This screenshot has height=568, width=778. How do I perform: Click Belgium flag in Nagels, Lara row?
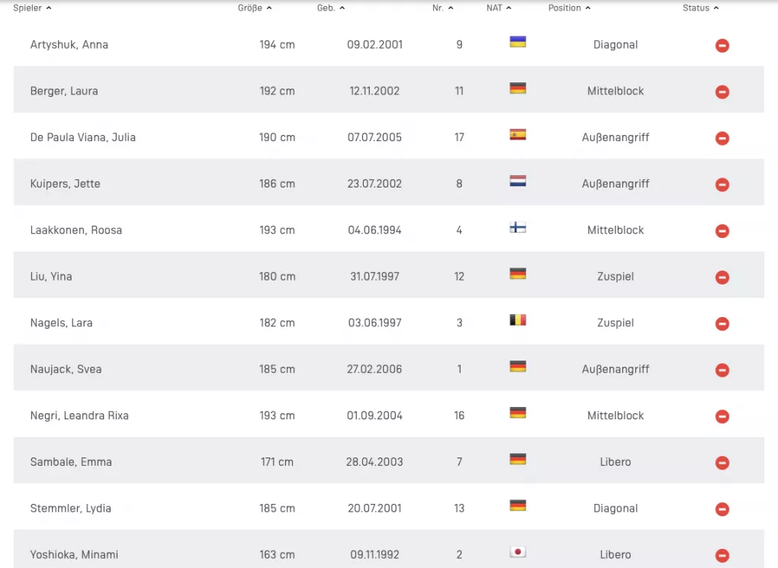click(518, 320)
